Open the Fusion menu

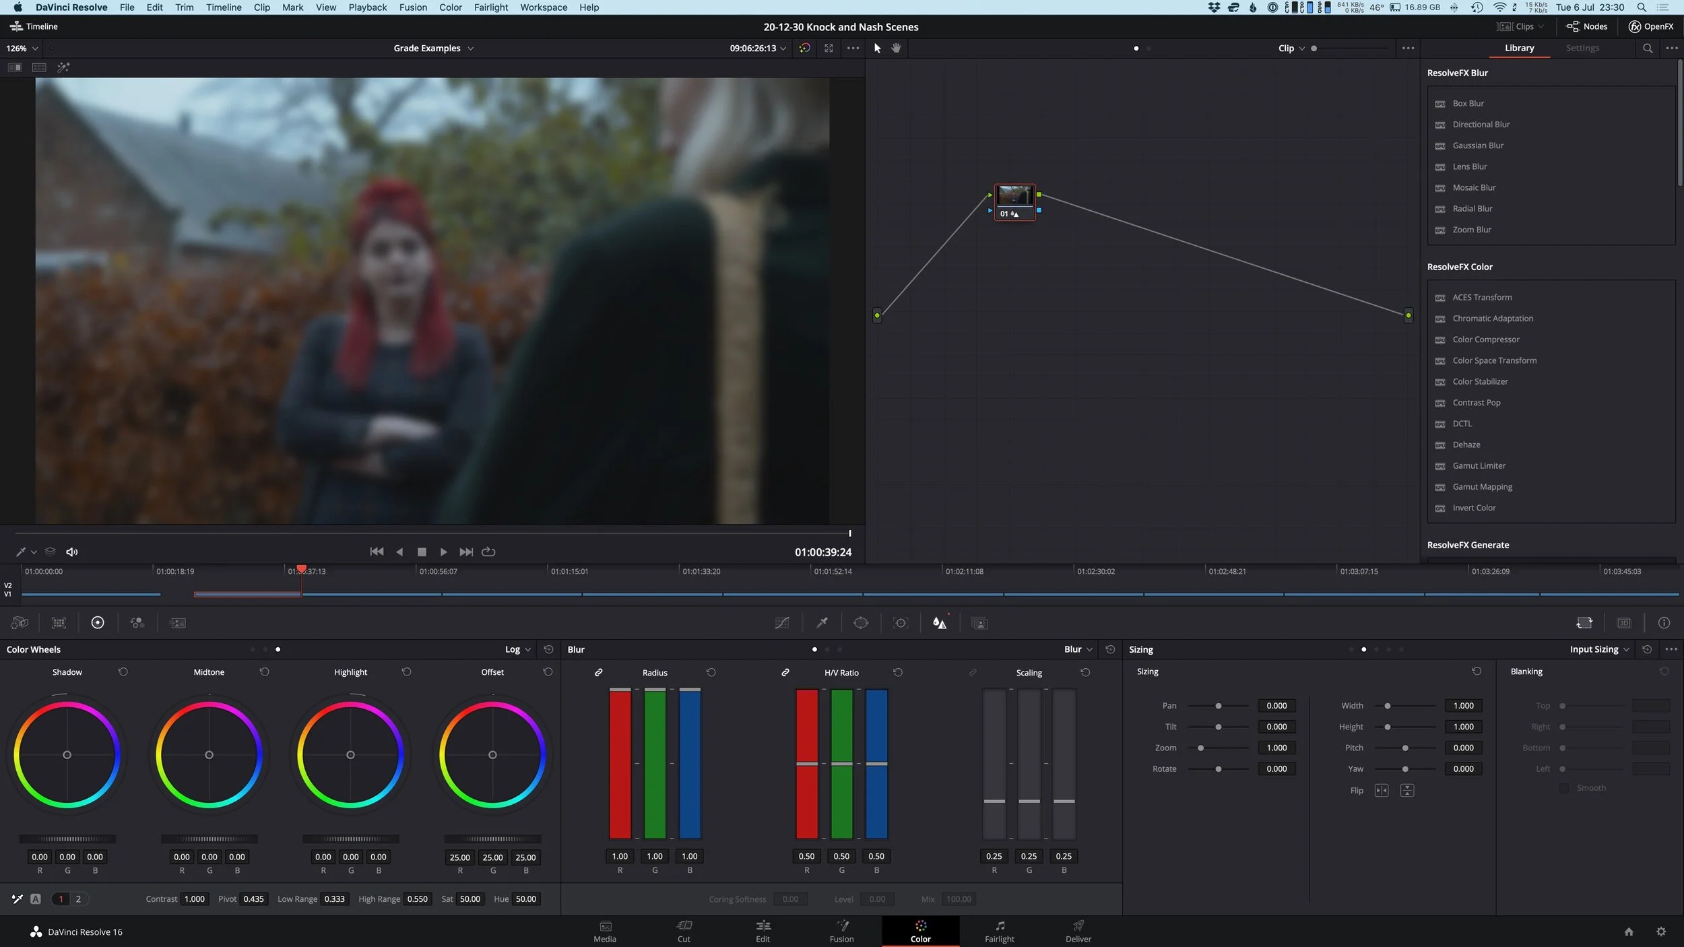click(413, 7)
